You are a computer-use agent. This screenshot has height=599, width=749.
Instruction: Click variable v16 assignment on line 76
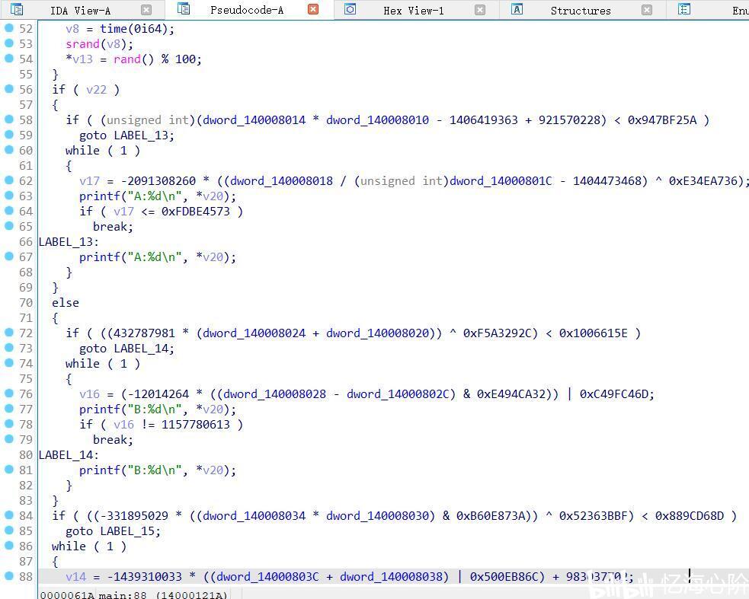tap(90, 394)
